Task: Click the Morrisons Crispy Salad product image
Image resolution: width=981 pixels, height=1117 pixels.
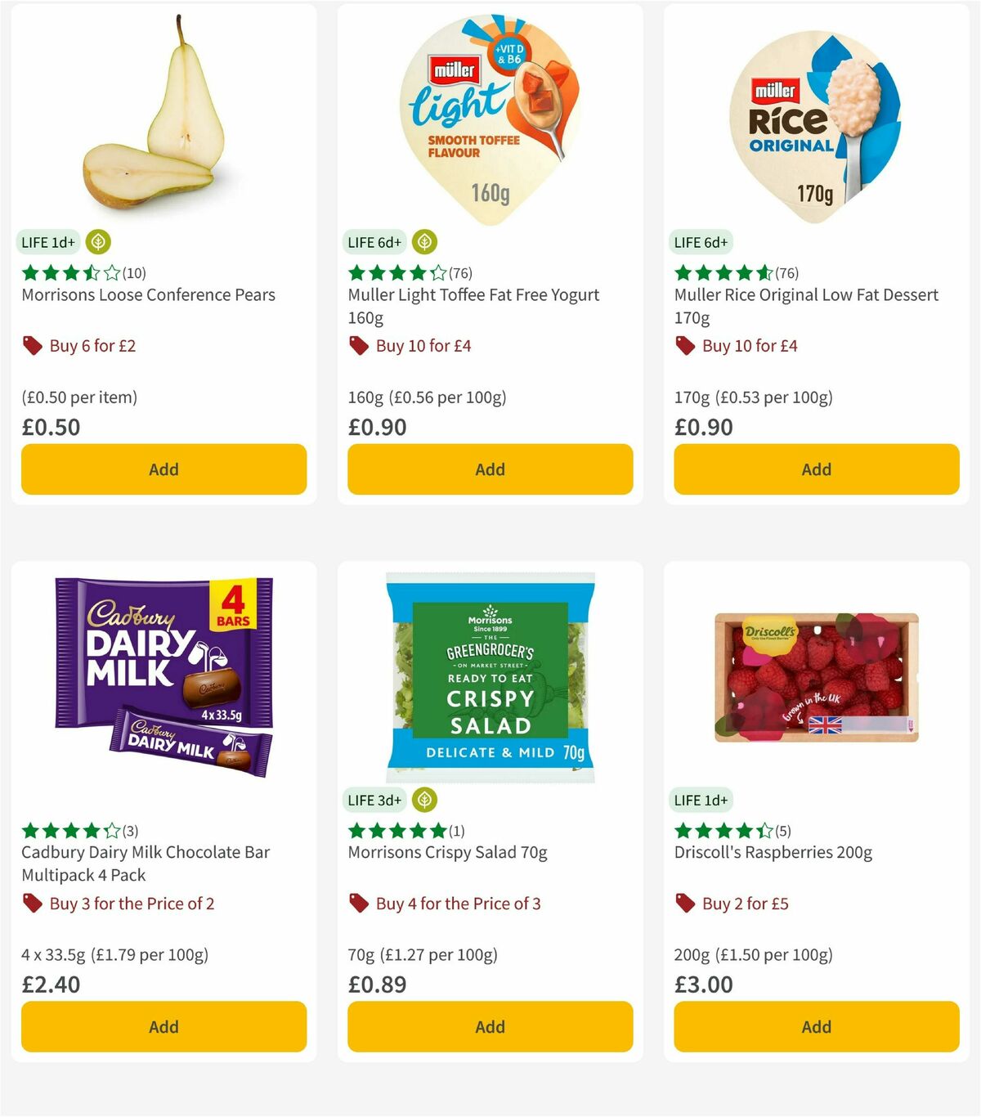Action: click(x=489, y=679)
